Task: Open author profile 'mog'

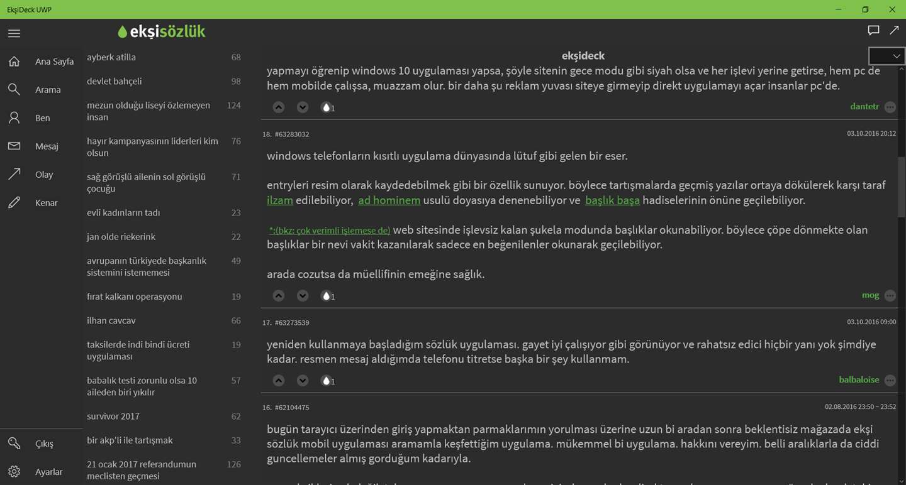Action: 870,295
